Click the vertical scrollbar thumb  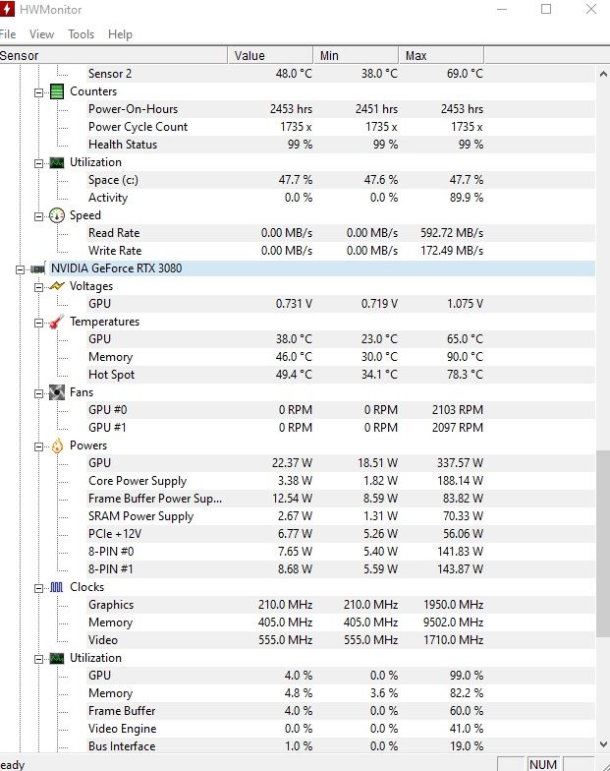tap(603, 543)
